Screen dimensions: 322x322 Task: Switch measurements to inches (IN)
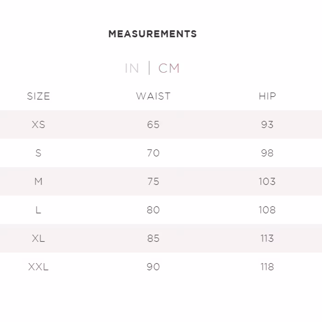[x=132, y=69]
